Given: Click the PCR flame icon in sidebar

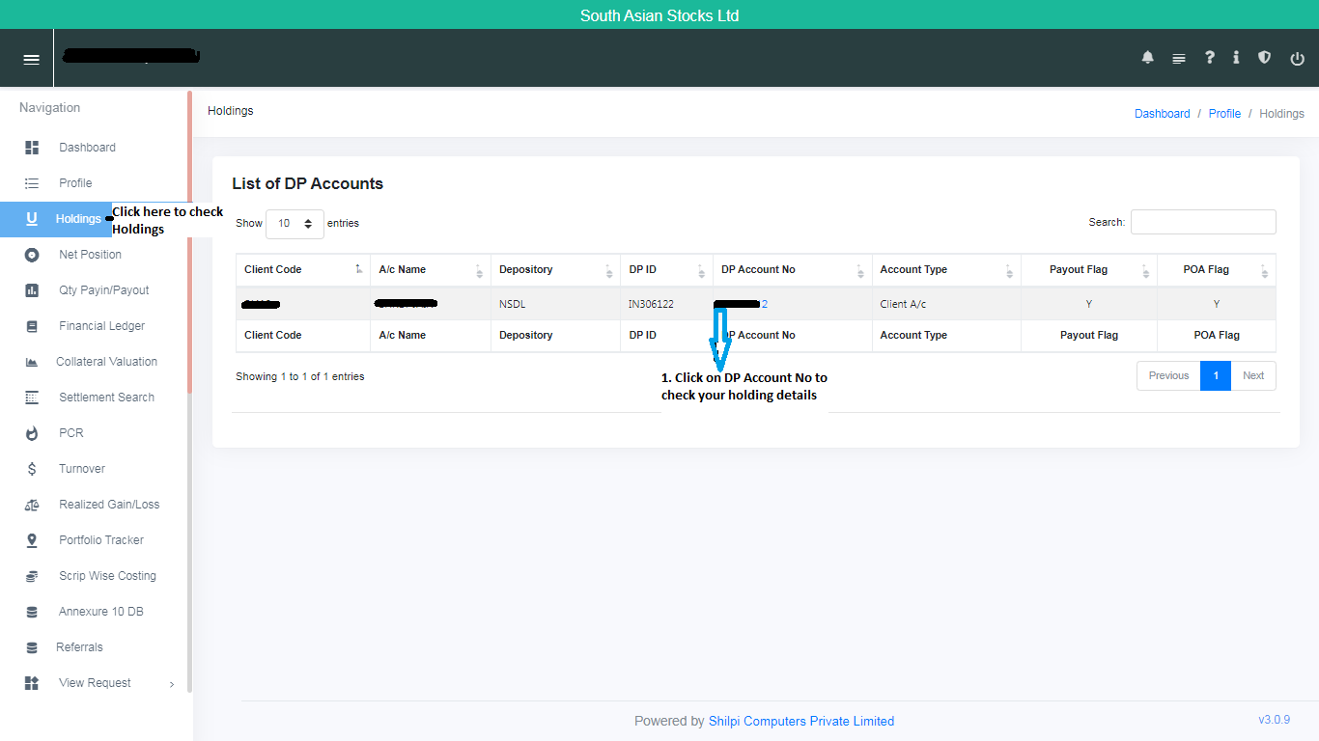Looking at the screenshot, I should pos(32,433).
